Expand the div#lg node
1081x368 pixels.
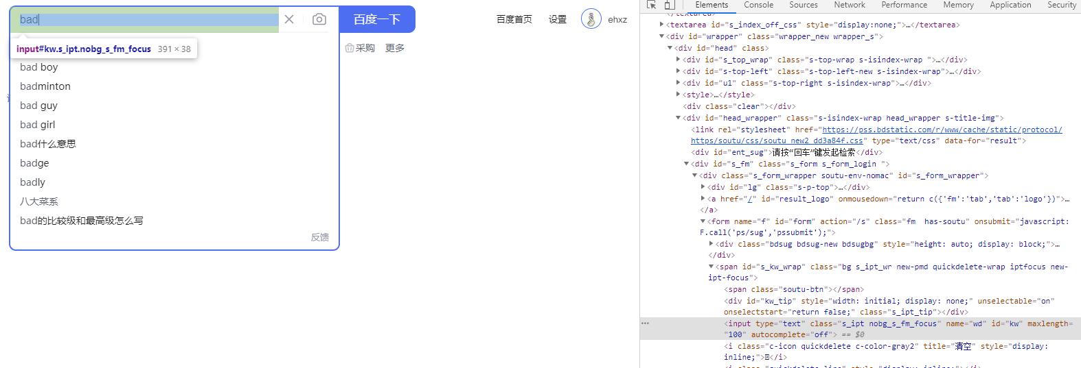coord(703,187)
